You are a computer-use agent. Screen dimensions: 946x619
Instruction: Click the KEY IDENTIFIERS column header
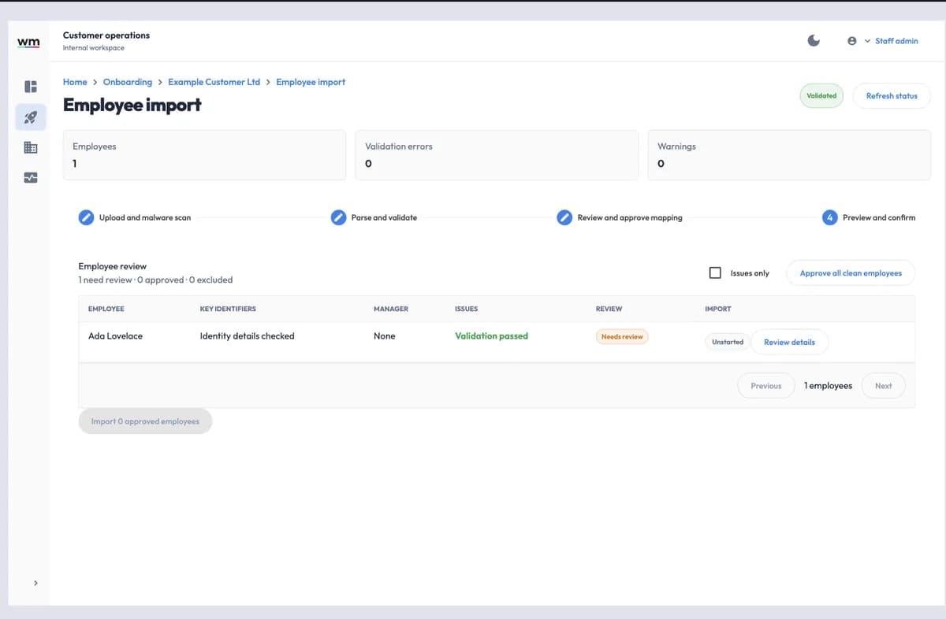point(228,309)
